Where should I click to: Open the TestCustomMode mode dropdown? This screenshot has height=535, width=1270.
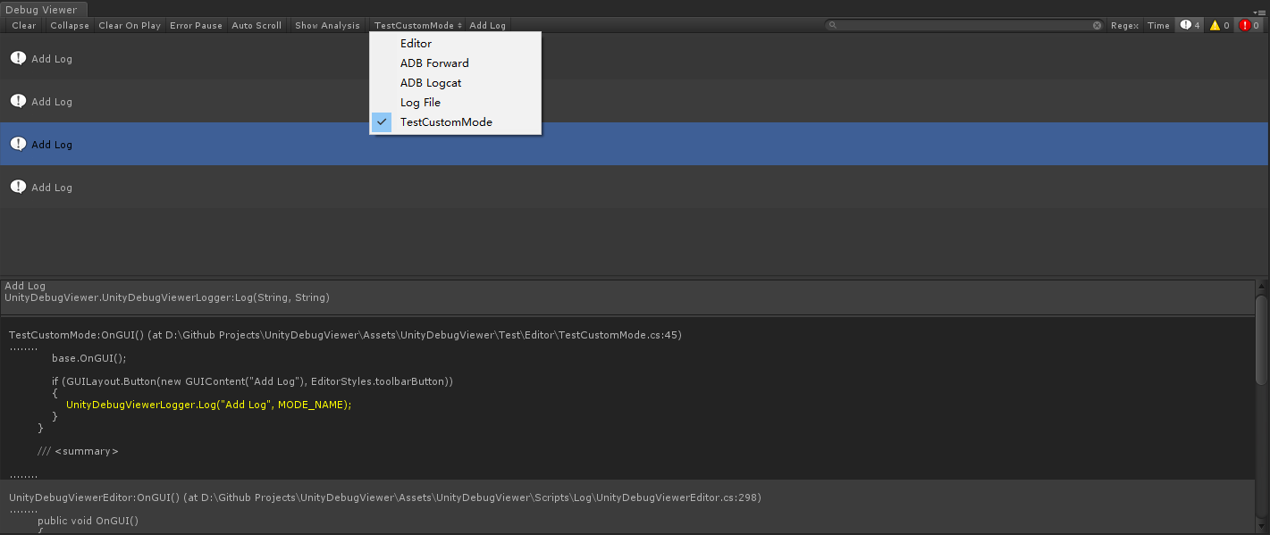(418, 25)
